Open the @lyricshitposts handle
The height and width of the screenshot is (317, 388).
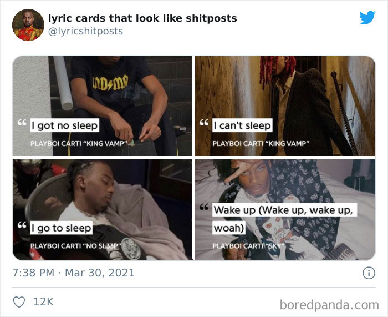[x=85, y=31]
